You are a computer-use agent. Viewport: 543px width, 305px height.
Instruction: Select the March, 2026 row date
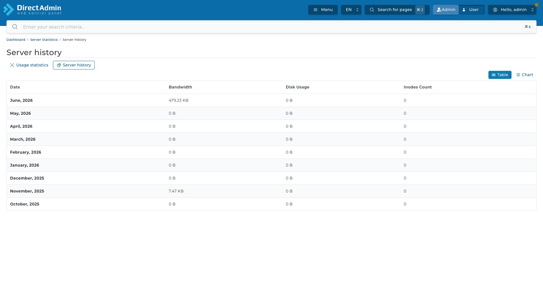pos(23,139)
